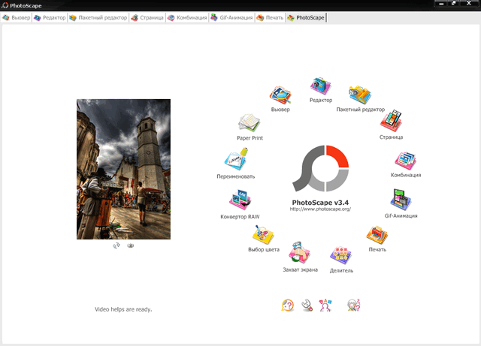
Task: Restore the PhotoScape window size
Action: click(454, 3)
